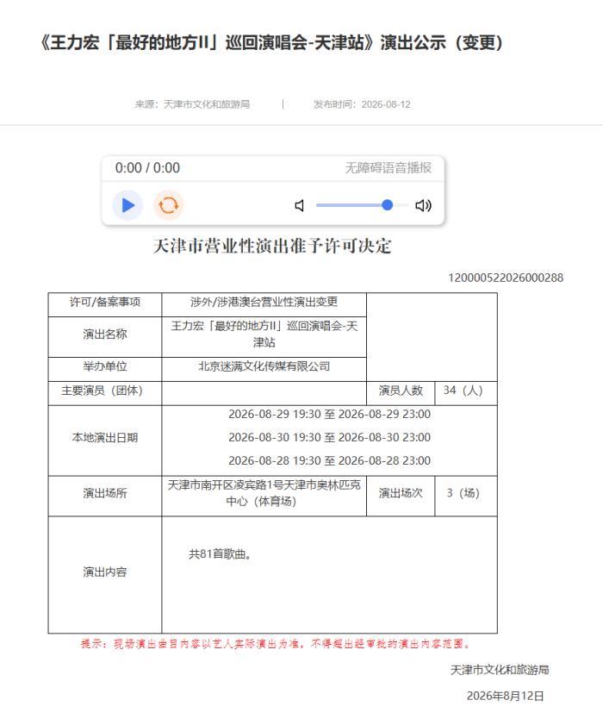The height and width of the screenshot is (725, 603).
Task: Click the 演出名称 label cell
Action: 105,336
